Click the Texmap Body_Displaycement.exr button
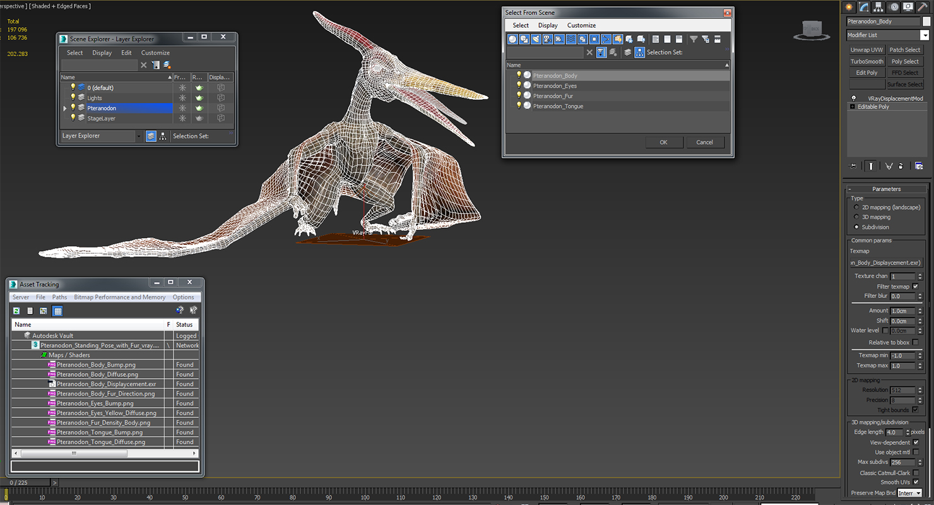This screenshot has height=505, width=934. 886,263
